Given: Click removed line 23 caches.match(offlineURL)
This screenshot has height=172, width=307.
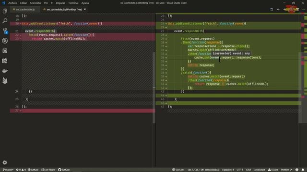Looking at the screenshot, I should click(x=59, y=39).
